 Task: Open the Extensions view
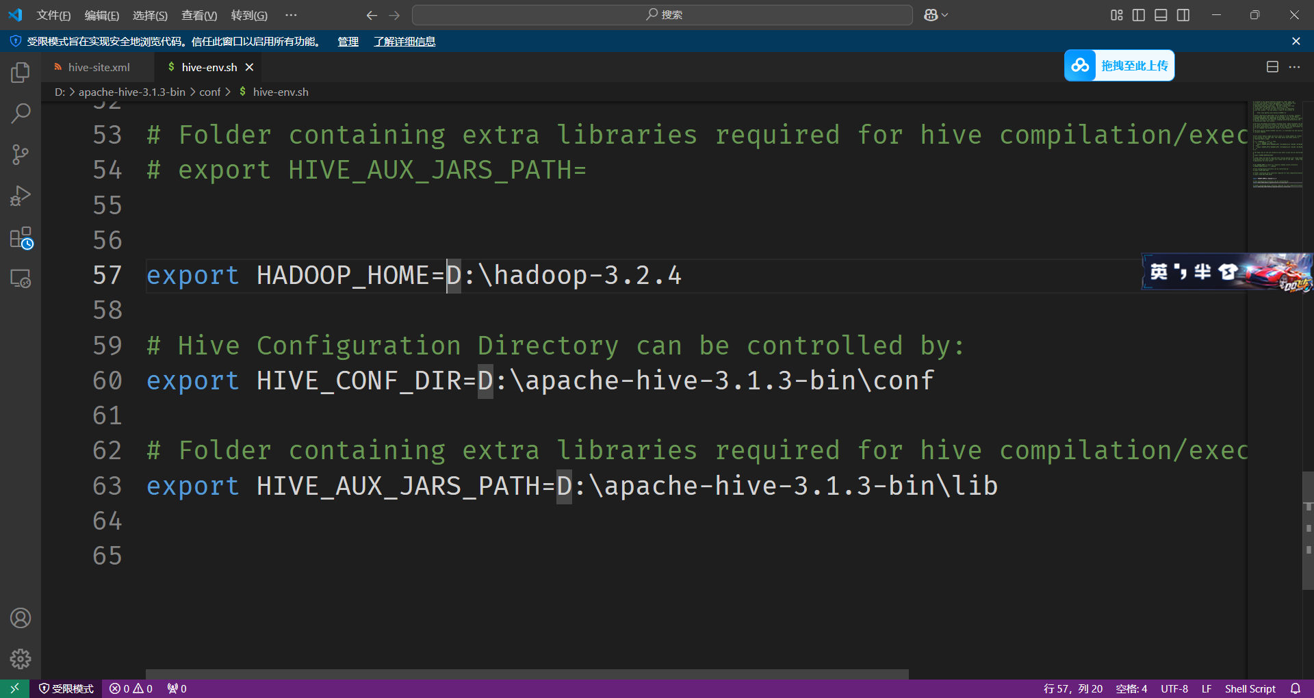20,237
